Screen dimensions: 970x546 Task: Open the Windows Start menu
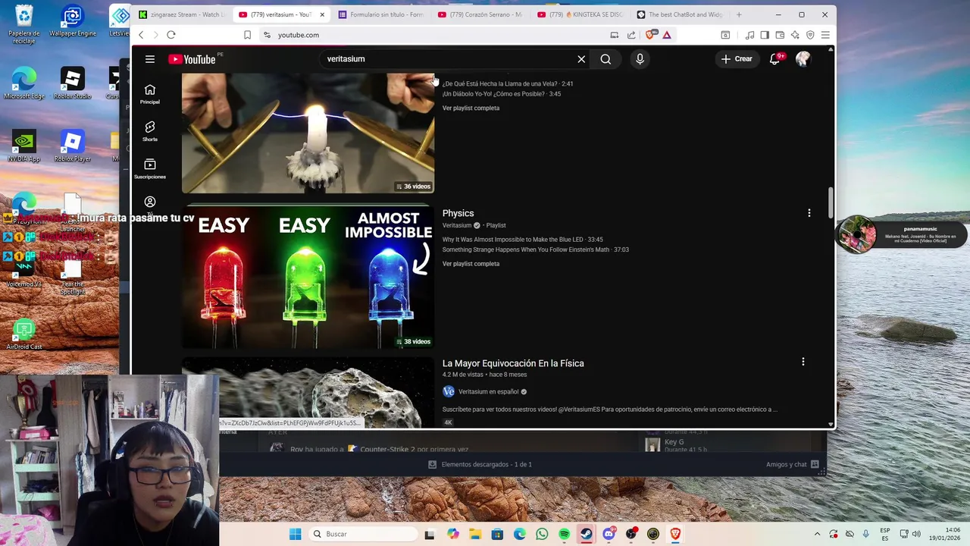(x=295, y=534)
